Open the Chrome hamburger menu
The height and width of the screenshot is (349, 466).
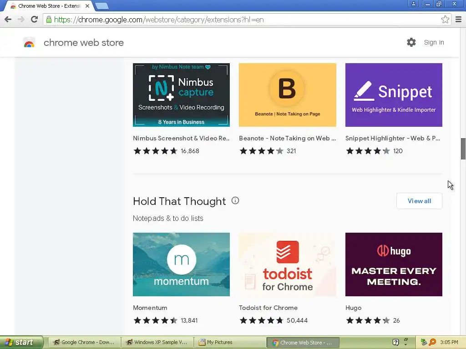459,20
